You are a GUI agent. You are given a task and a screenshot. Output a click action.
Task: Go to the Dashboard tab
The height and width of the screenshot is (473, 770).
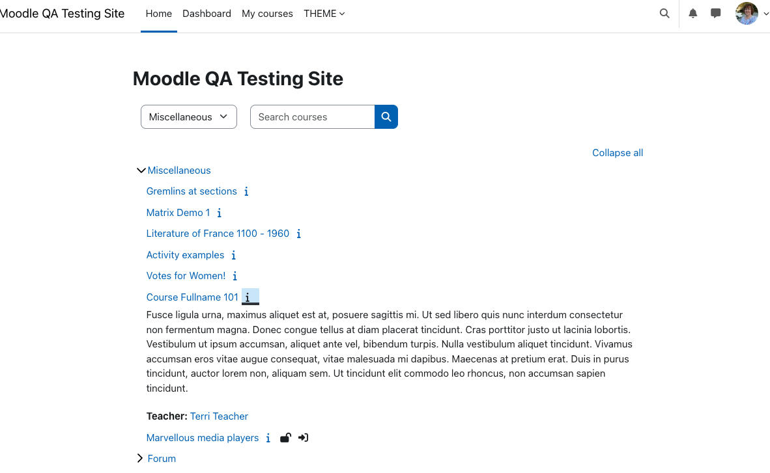click(207, 14)
